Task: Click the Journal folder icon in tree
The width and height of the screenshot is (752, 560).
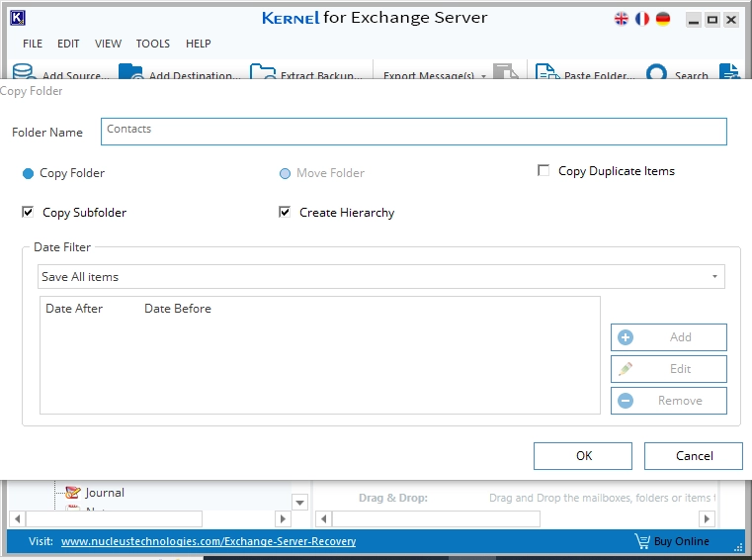Action: click(x=72, y=493)
